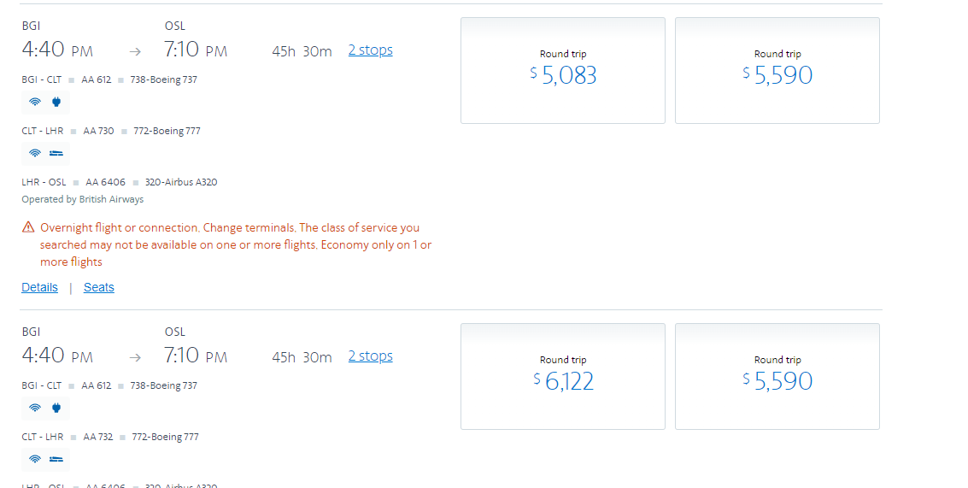The height and width of the screenshot is (488, 968).
Task: Select power outlet icon in $6,122 itinerary
Action: 56,408
